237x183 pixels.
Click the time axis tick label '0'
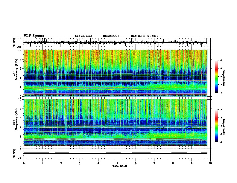(x=24, y=163)
